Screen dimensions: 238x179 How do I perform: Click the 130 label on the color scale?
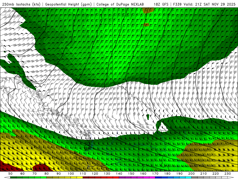(107, 174)
